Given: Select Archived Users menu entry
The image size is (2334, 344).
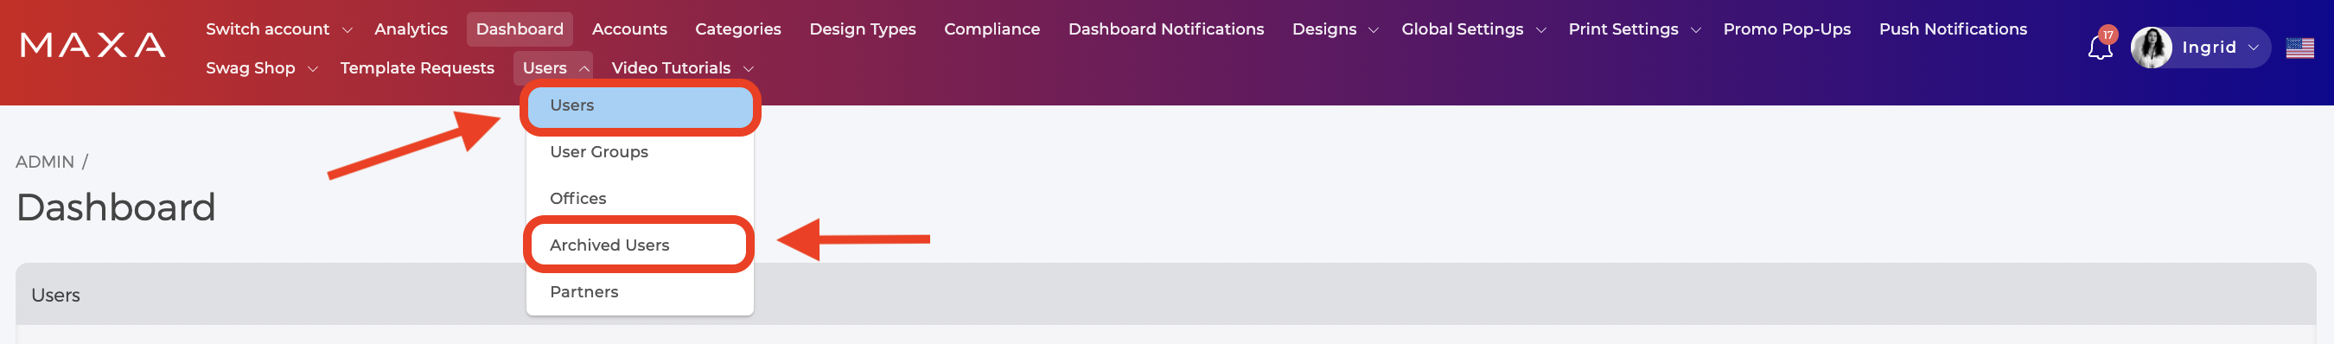Looking at the screenshot, I should click(640, 245).
